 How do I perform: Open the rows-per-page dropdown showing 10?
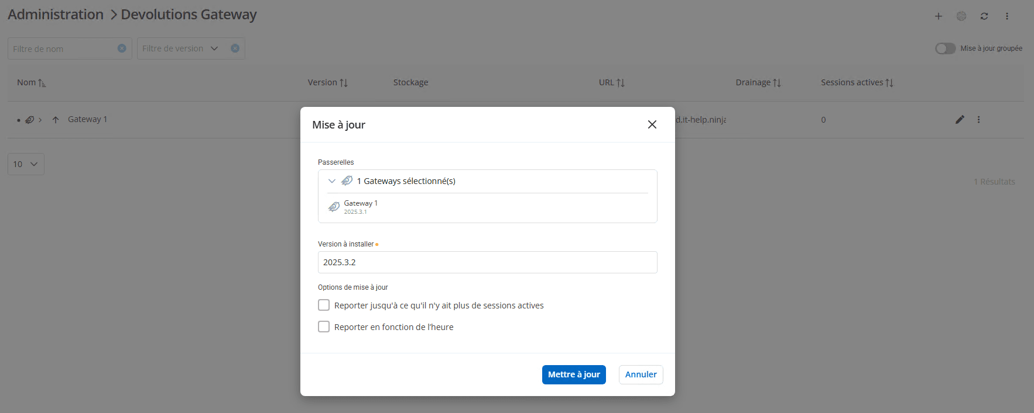pos(26,164)
